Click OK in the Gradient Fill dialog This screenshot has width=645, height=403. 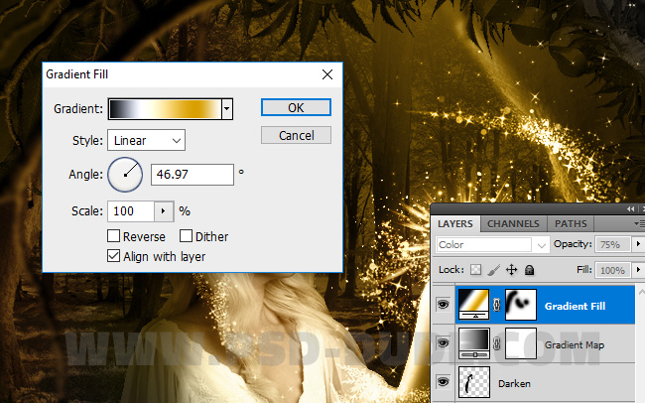(x=296, y=107)
